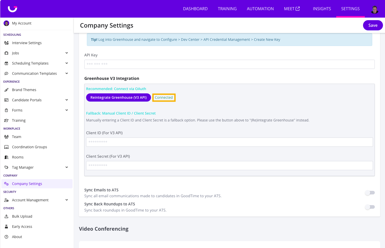Click the My Account avatar icon
The height and width of the screenshot is (248, 385).
[6, 23]
